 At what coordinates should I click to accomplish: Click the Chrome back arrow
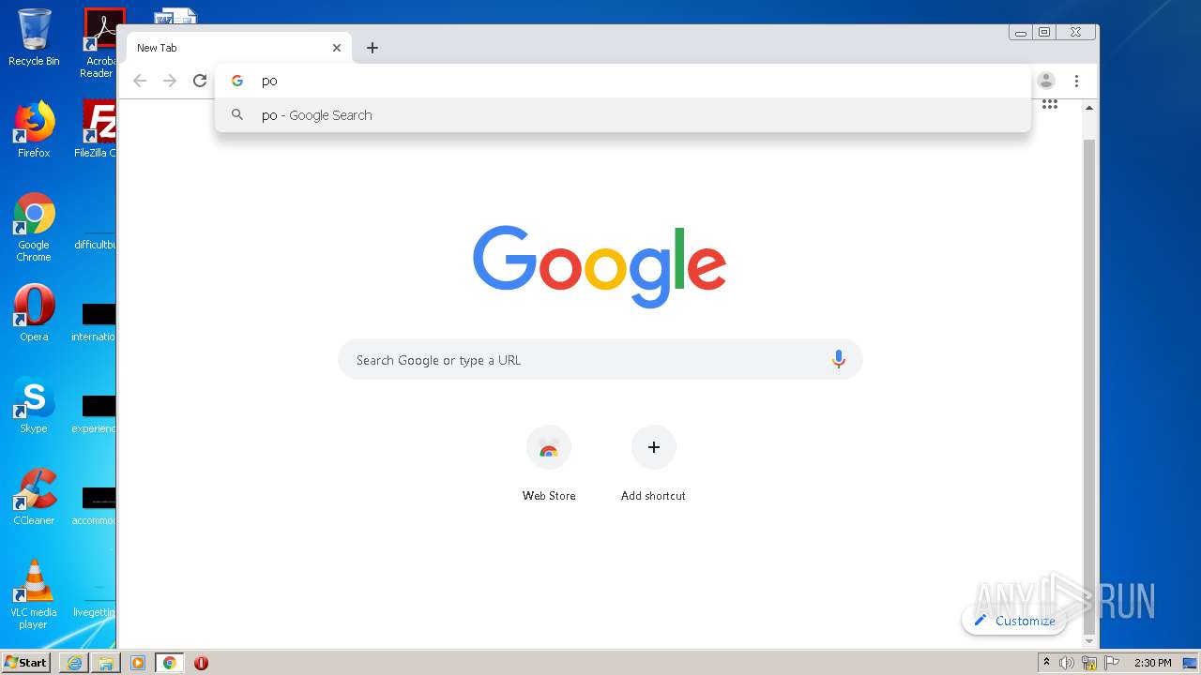coord(140,81)
